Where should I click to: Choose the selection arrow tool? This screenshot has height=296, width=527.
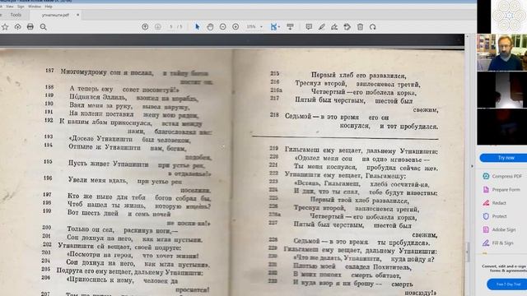[198, 27]
